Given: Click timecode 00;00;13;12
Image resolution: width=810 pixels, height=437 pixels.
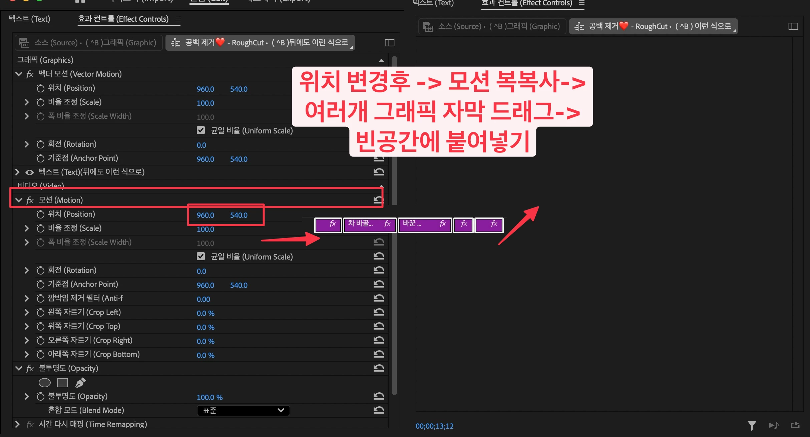Looking at the screenshot, I should pyautogui.click(x=434, y=426).
